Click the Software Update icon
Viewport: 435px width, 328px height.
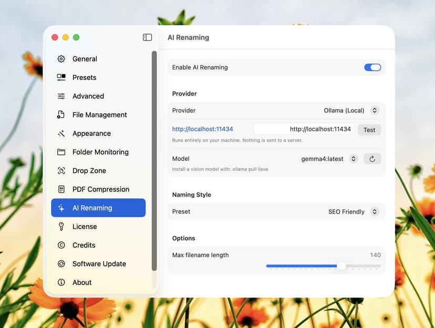[61, 264]
